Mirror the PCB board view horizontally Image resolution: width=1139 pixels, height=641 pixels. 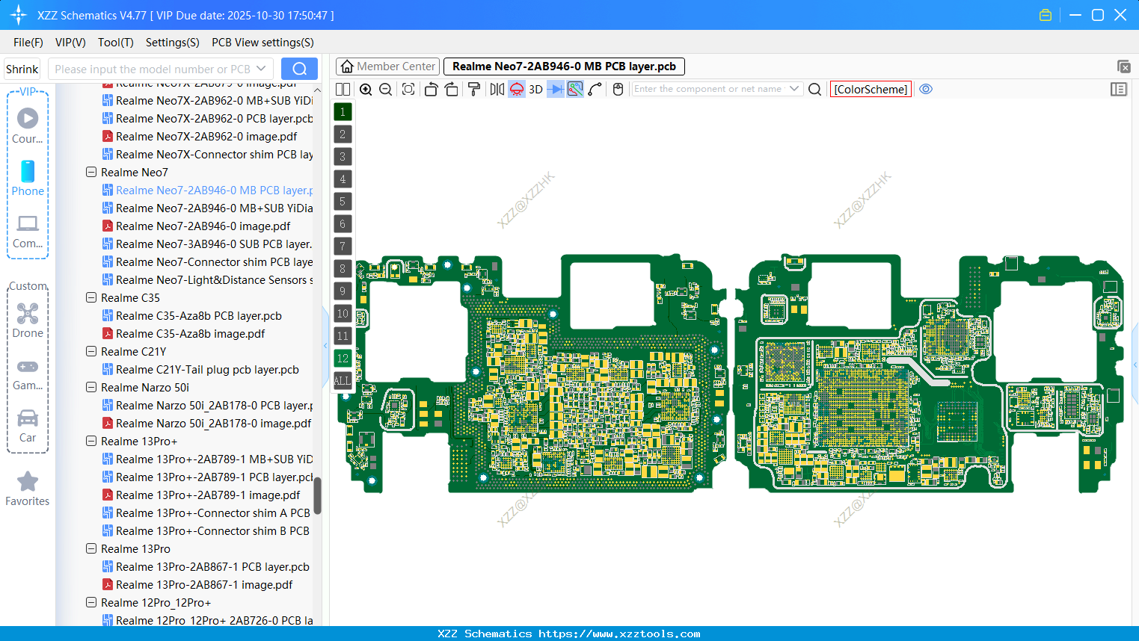(496, 89)
